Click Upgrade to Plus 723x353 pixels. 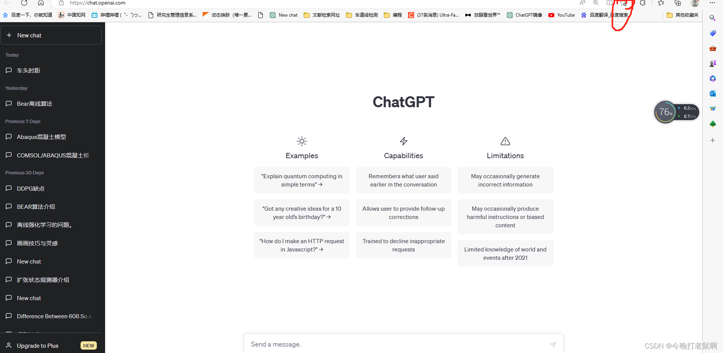[x=51, y=345]
